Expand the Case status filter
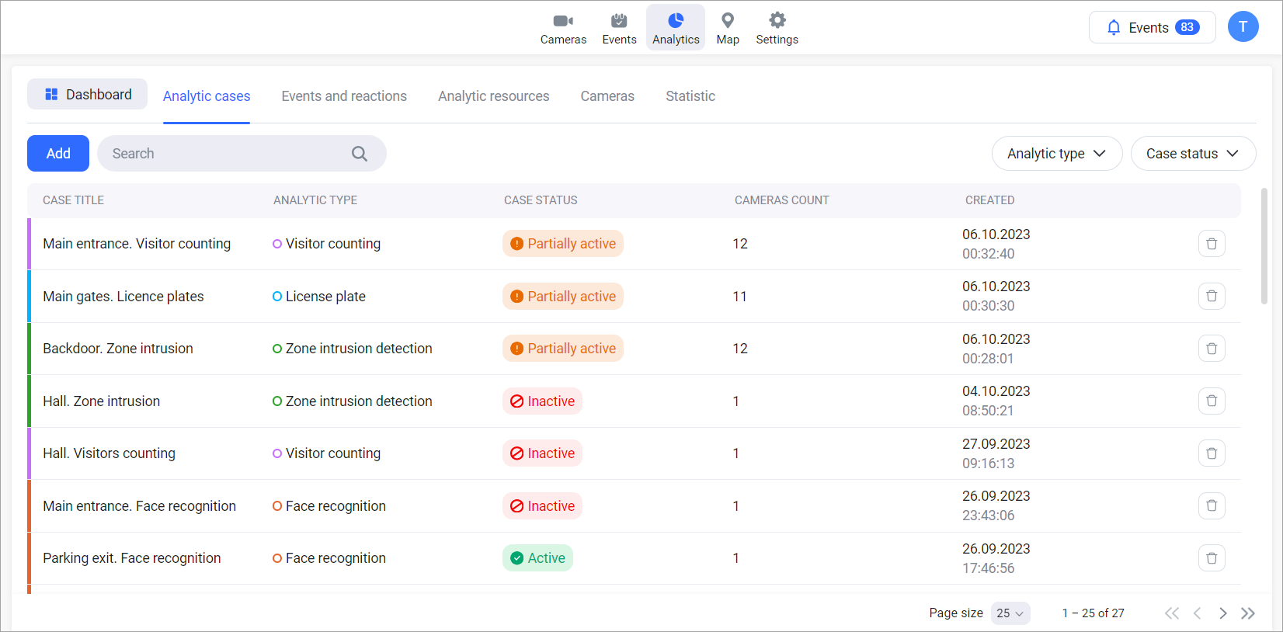Viewport: 1283px width, 632px height. [1192, 154]
